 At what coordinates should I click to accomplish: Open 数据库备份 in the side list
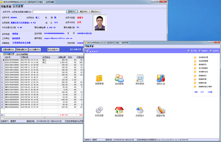203,76
